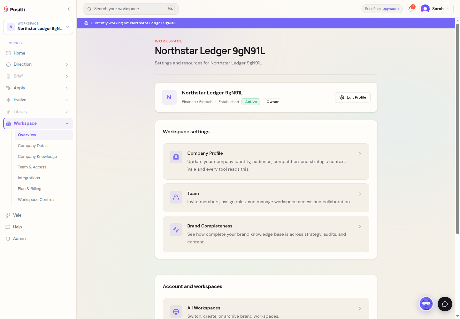Click the Upgrade plan link
This screenshot has width=460, height=319.
click(391, 9)
